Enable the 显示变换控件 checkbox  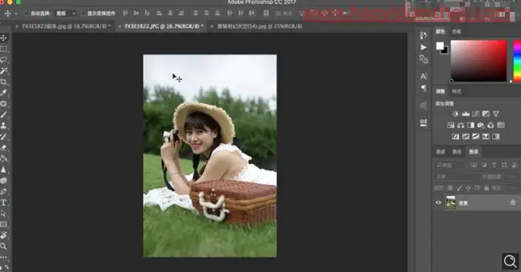tap(84, 13)
